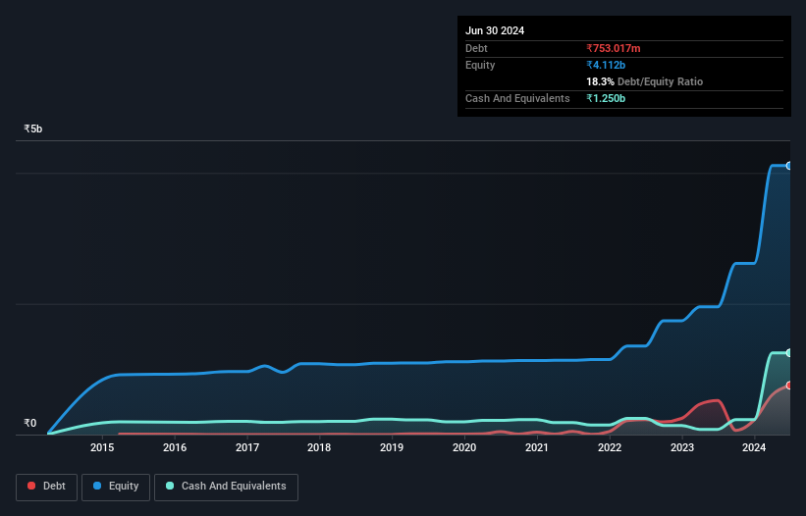
Task: Click the ₹5b y-axis label
Action: [x=33, y=129]
